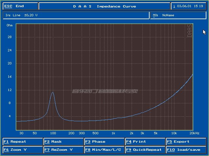Open the F2 Mask function
The width and height of the screenshot is (209, 156).
tap(64, 142)
